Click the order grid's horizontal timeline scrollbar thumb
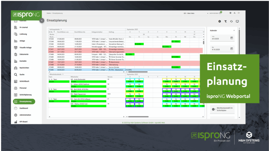Screen dimensions: 269x151 coord(138,72)
